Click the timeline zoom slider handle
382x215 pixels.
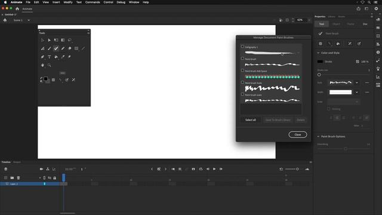[297, 169]
